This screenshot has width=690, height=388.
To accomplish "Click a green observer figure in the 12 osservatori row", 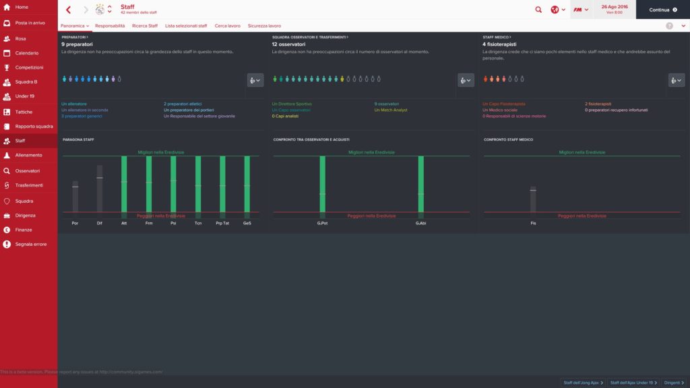I will 276,79.
